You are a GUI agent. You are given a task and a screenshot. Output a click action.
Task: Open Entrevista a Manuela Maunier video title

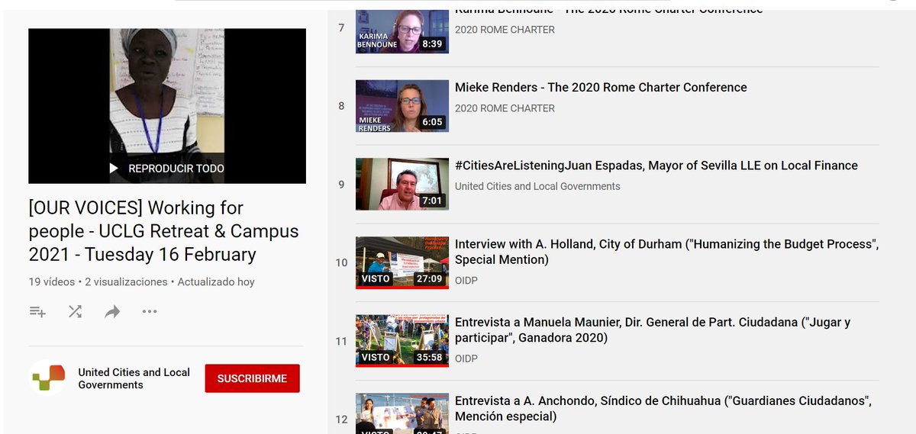(653, 330)
